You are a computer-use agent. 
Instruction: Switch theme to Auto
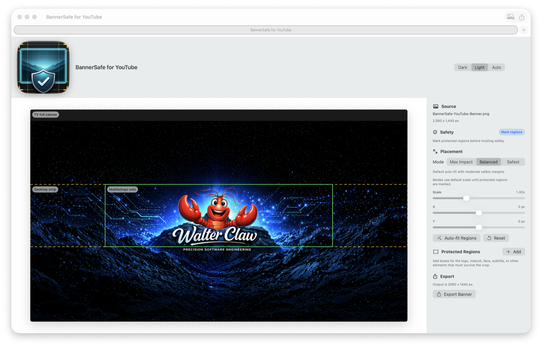[x=496, y=67]
